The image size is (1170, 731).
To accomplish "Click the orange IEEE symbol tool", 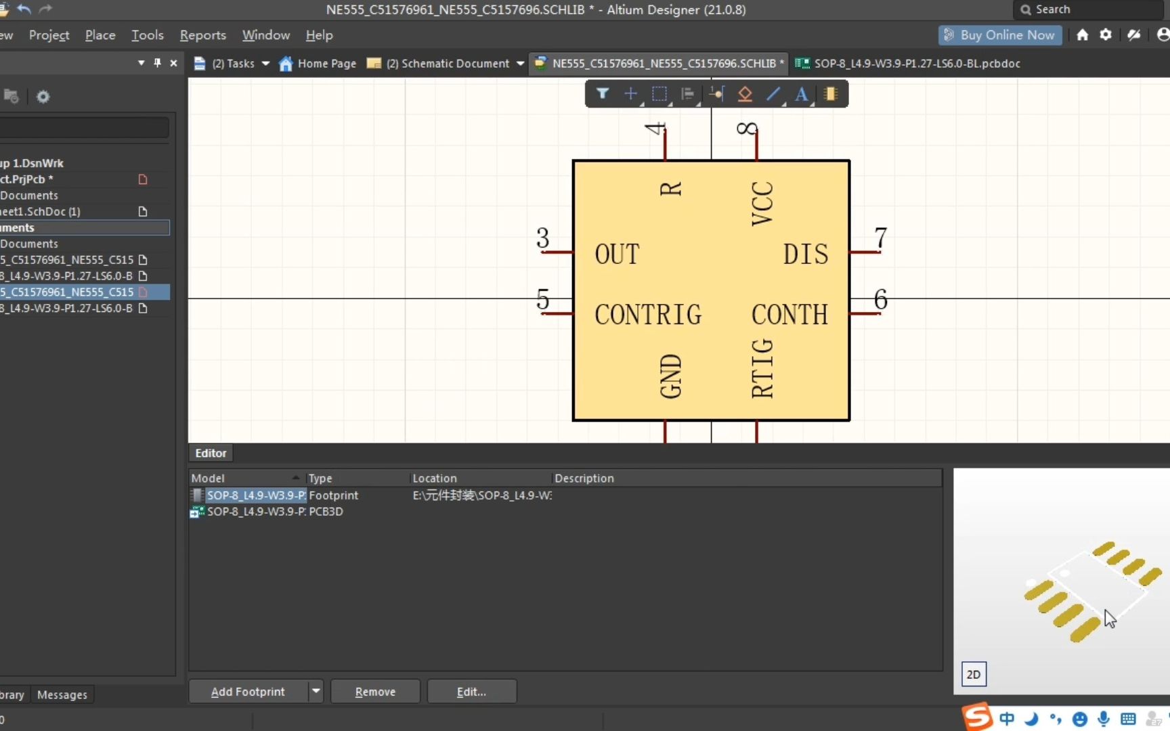I will [745, 93].
